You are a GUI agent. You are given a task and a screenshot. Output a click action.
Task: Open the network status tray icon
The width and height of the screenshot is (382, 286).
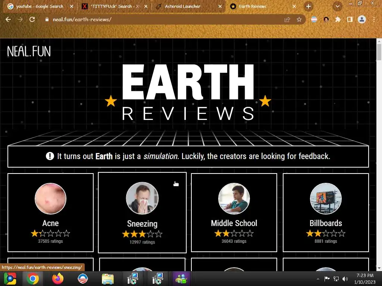tap(336, 279)
